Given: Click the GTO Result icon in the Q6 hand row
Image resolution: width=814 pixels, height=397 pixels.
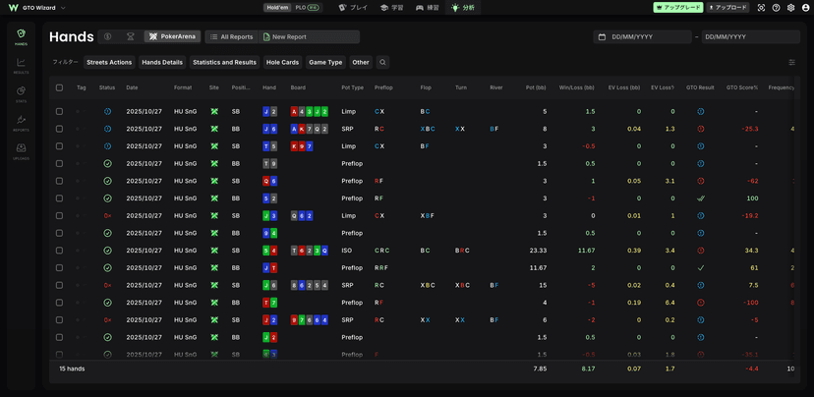Looking at the screenshot, I should [700, 181].
